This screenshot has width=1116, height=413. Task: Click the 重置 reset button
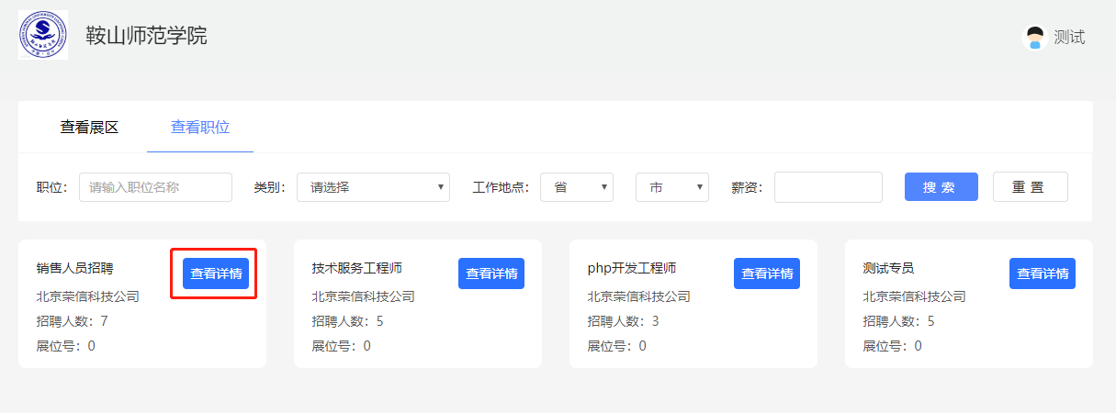(1030, 187)
